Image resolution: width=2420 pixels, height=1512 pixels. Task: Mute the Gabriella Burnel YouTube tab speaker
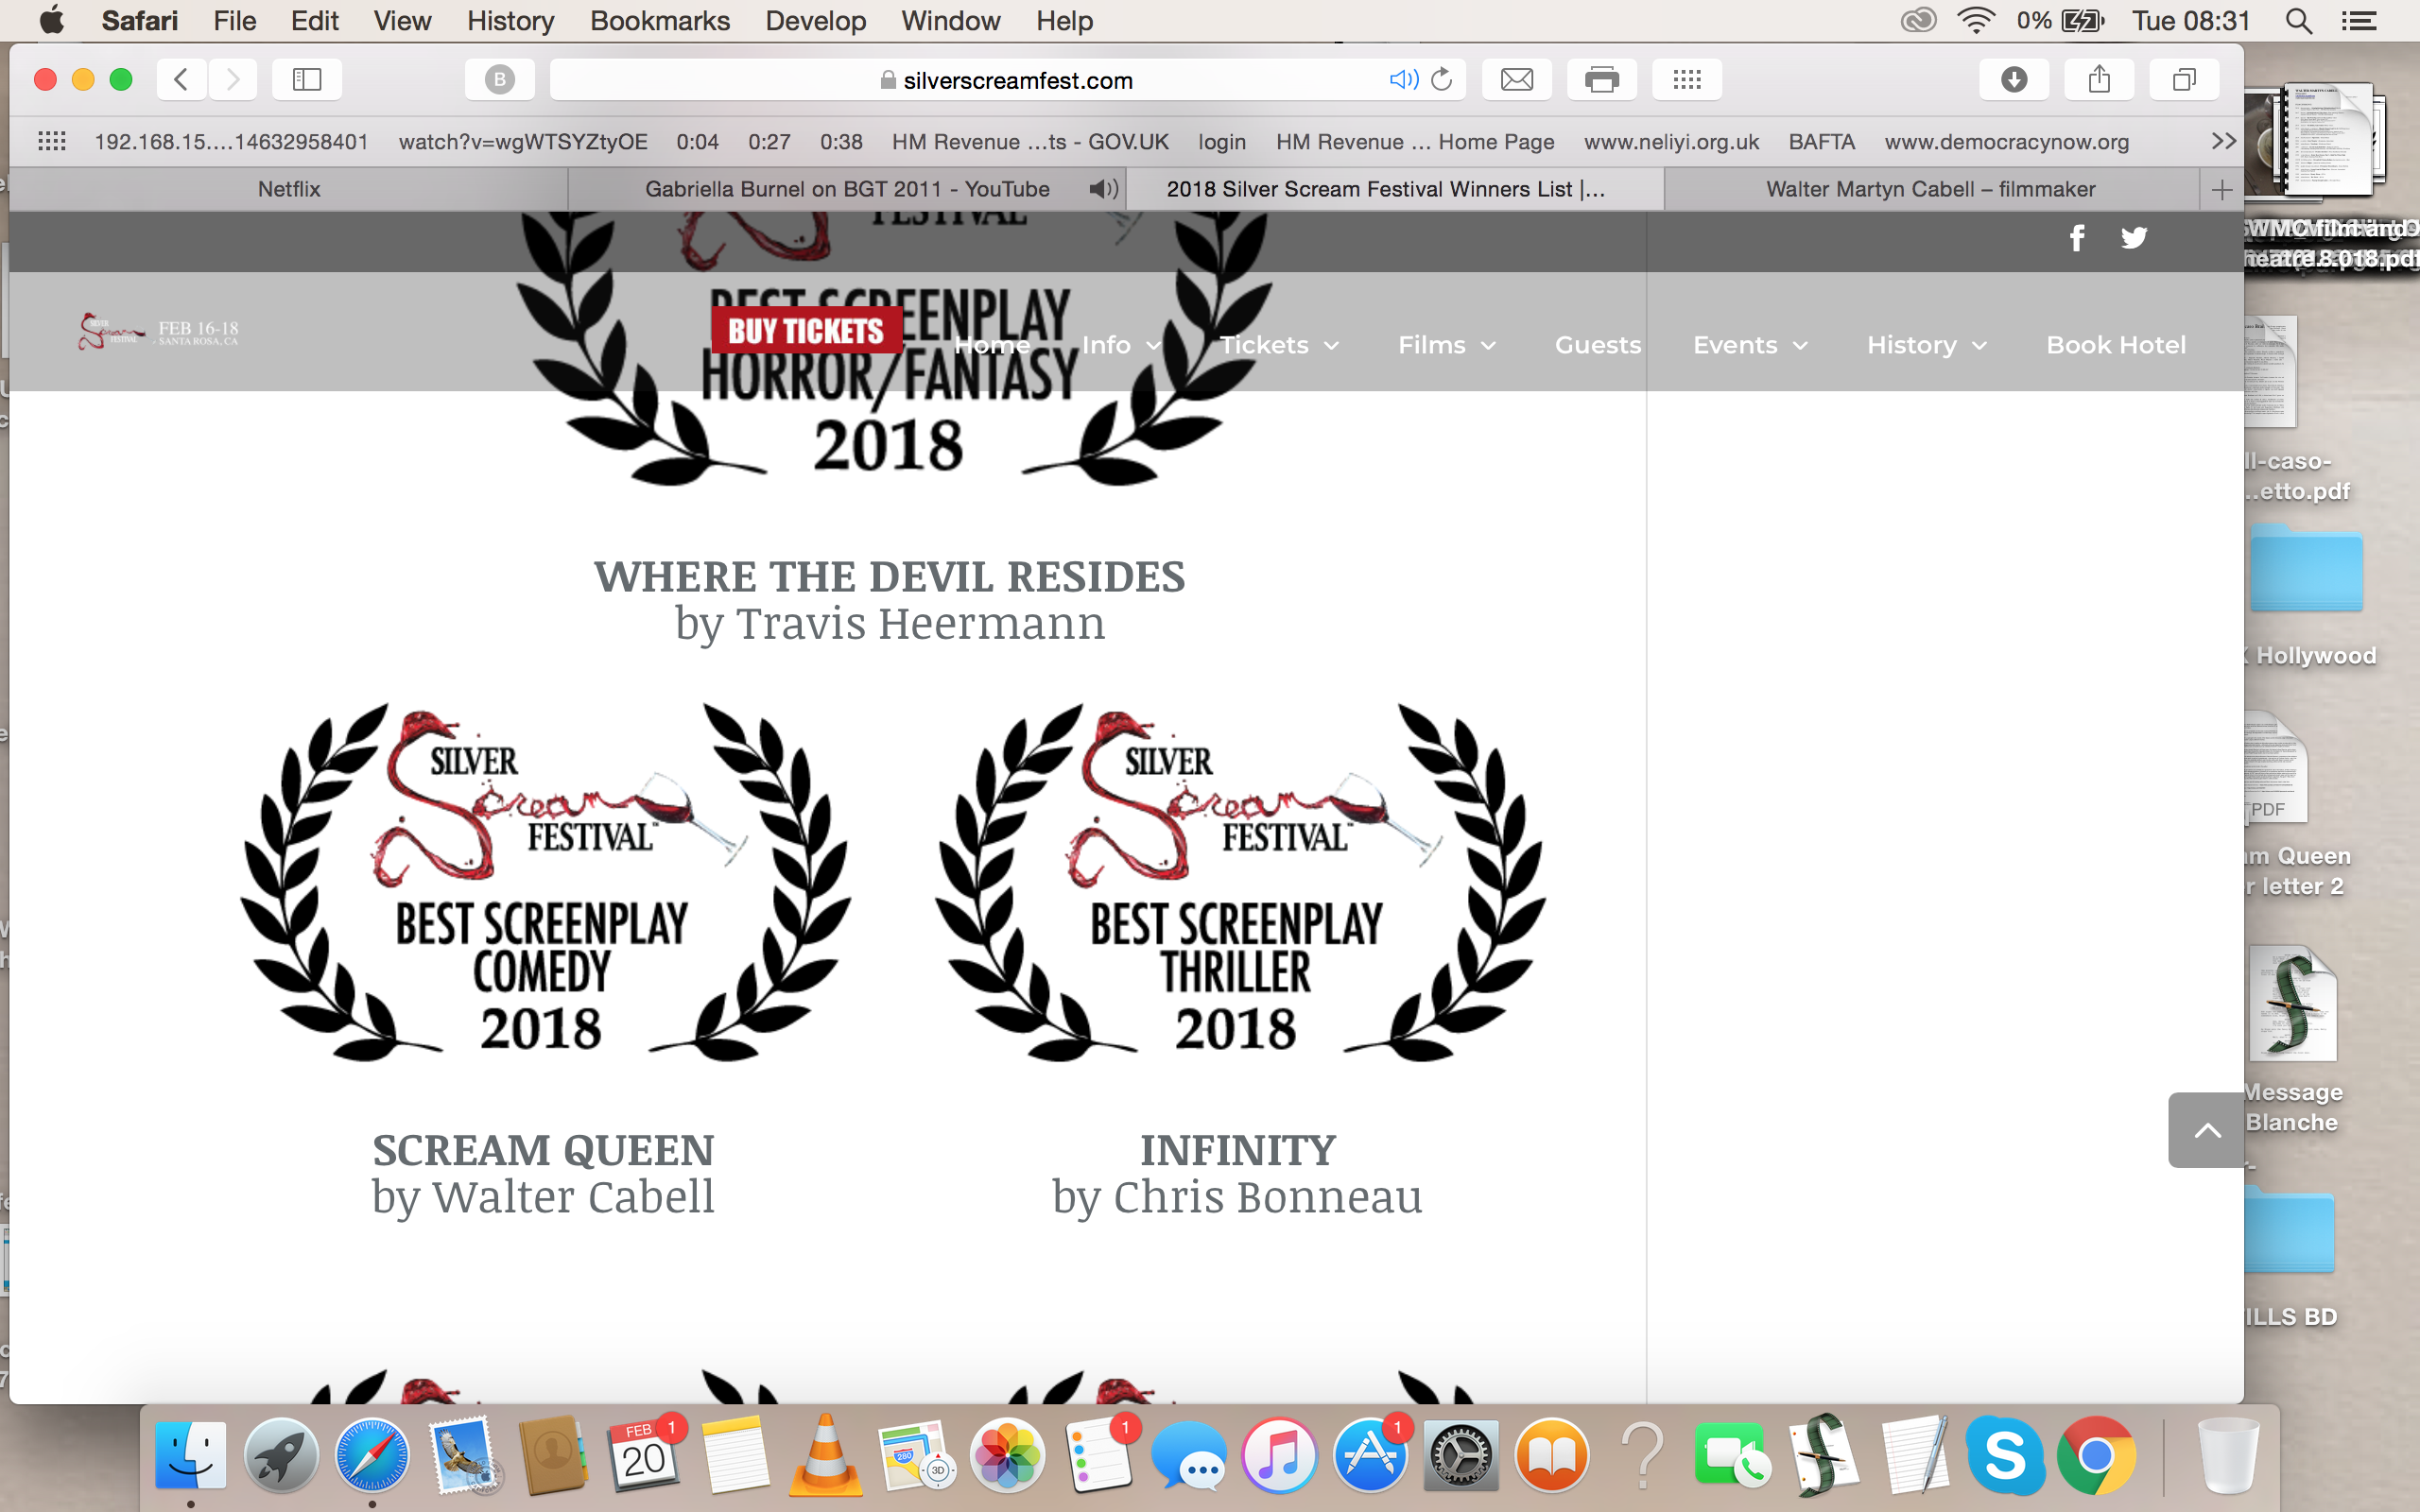point(1103,189)
